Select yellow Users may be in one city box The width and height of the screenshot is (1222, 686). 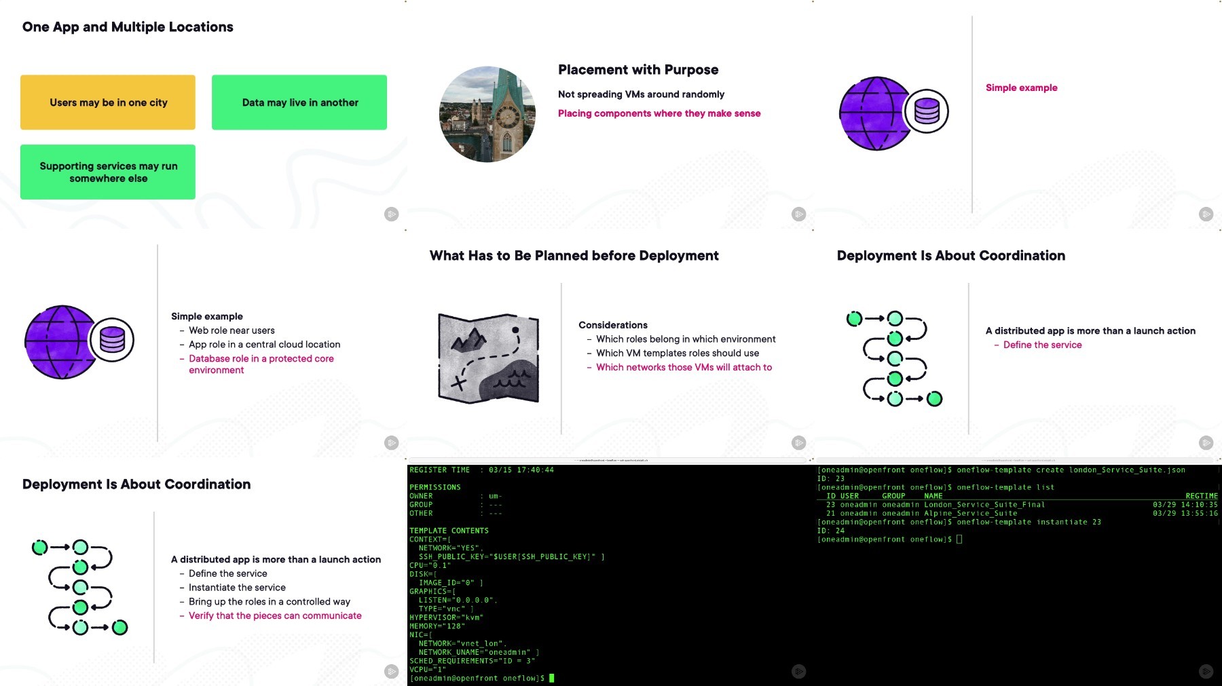(x=108, y=102)
